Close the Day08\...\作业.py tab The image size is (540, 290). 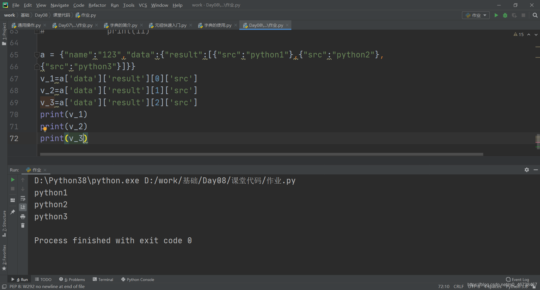pos(287,25)
